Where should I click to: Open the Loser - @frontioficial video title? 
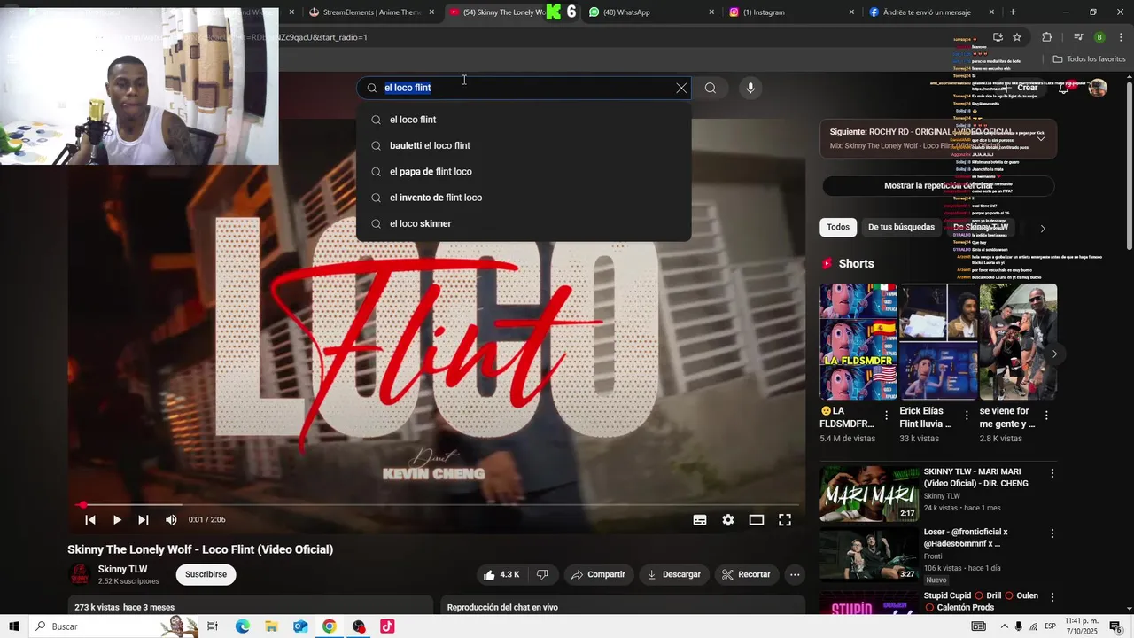(966, 538)
